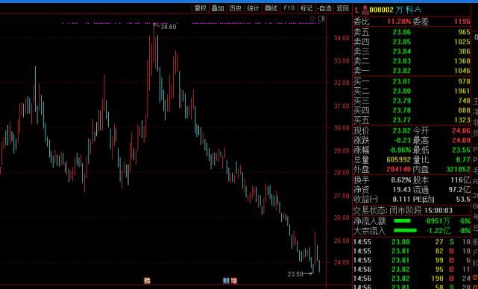Screen dimensions: 478x289
Task: Click the L margin indicator icon
Action: (x=356, y=10)
